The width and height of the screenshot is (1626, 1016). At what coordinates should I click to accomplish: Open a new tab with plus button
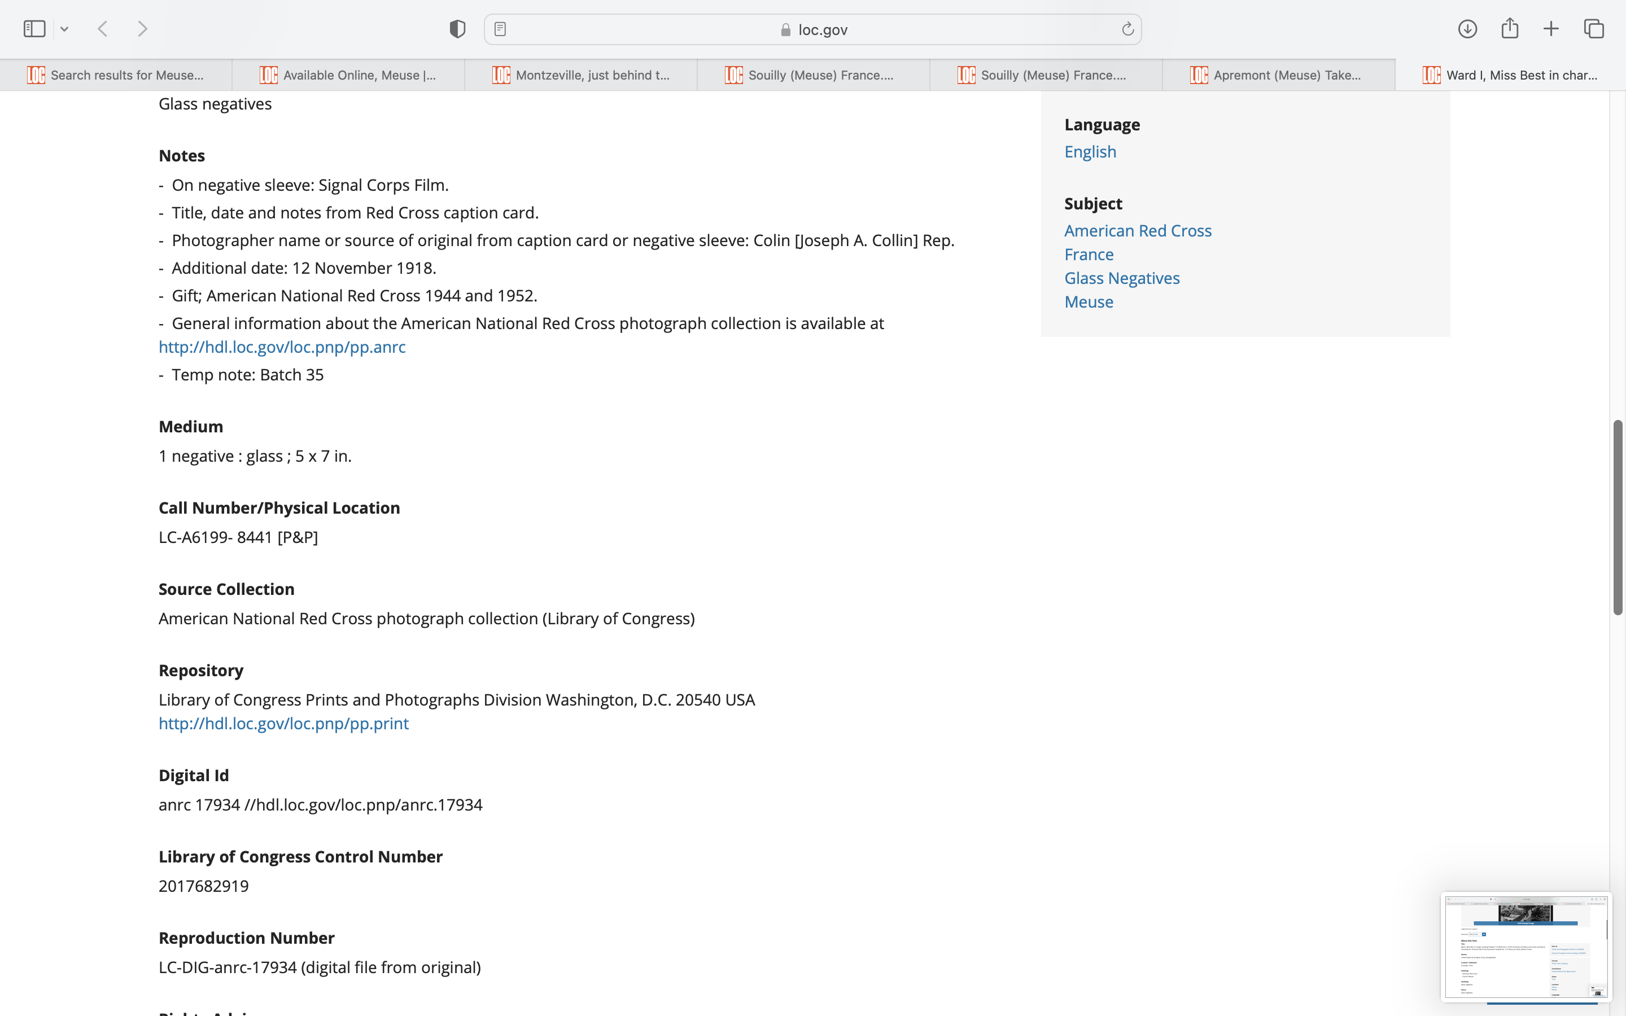click(1551, 29)
